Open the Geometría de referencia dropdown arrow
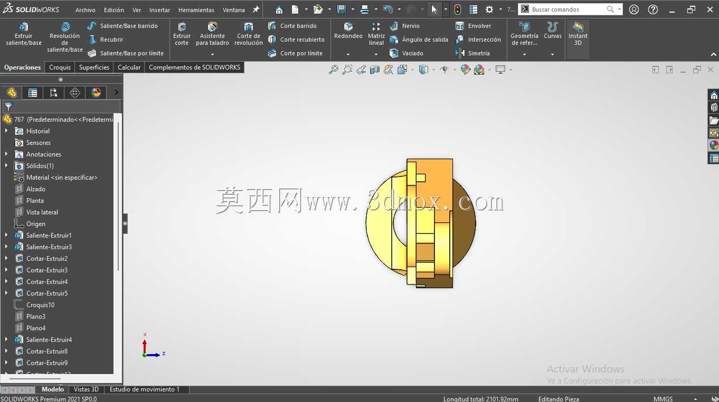 click(x=524, y=54)
